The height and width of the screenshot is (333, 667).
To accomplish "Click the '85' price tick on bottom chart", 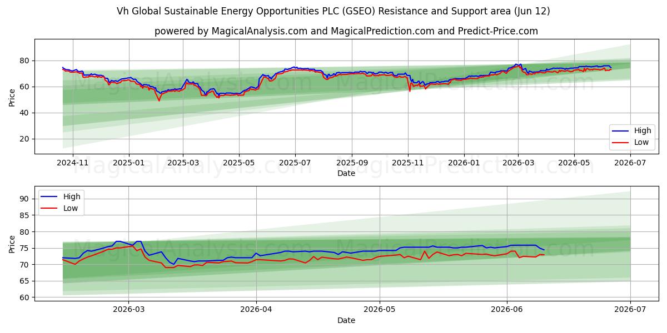I will pyautogui.click(x=25, y=215).
